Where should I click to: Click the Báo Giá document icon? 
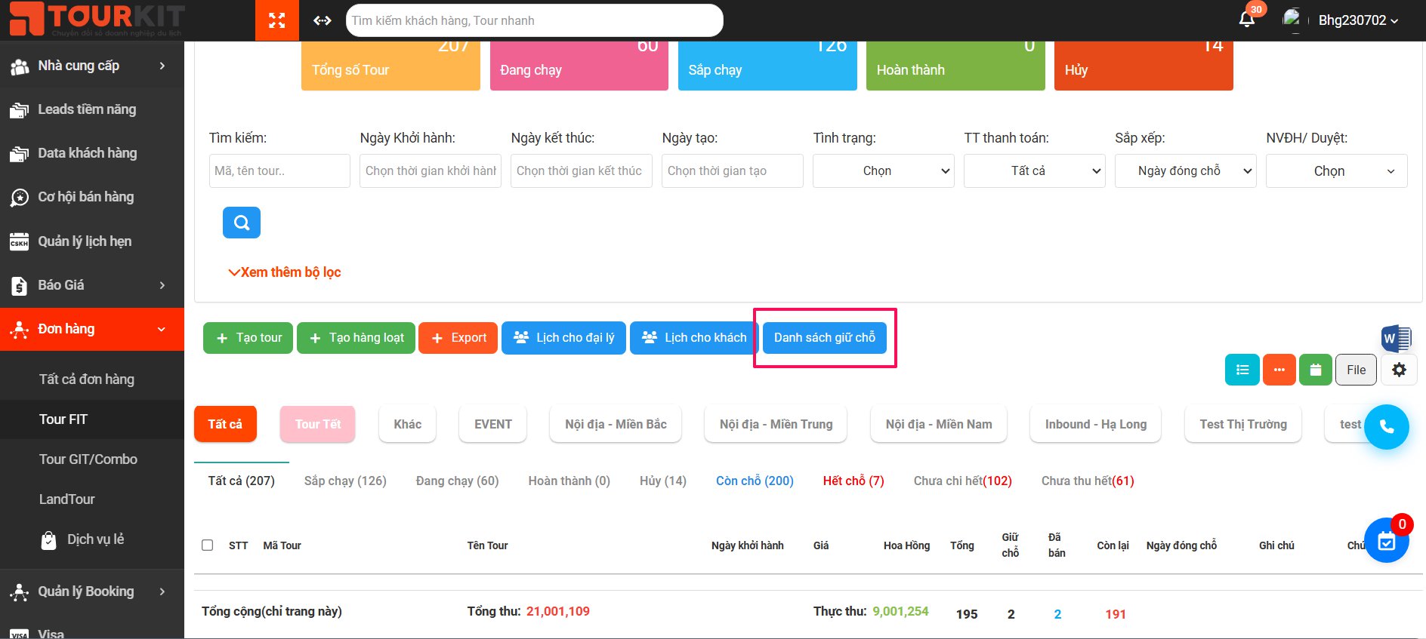pos(19,286)
